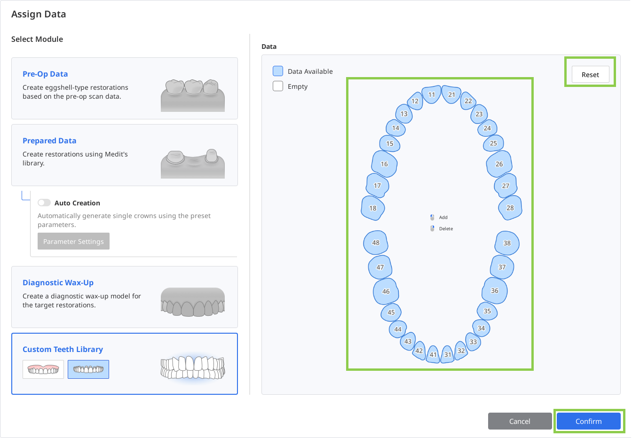Select tooth 26 on the upper arch
Image resolution: width=632 pixels, height=438 pixels.
[x=499, y=164]
